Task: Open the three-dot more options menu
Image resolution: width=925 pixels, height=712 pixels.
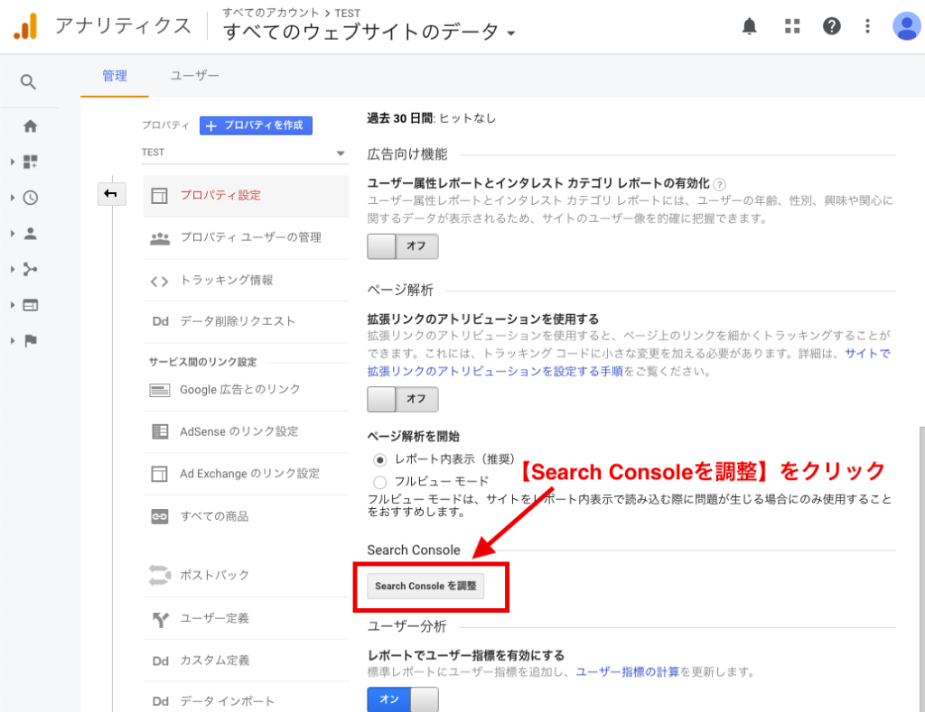Action: coord(867,26)
